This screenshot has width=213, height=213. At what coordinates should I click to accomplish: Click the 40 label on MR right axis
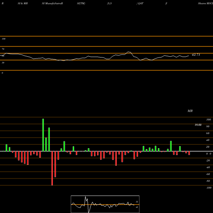tap(208, 140)
